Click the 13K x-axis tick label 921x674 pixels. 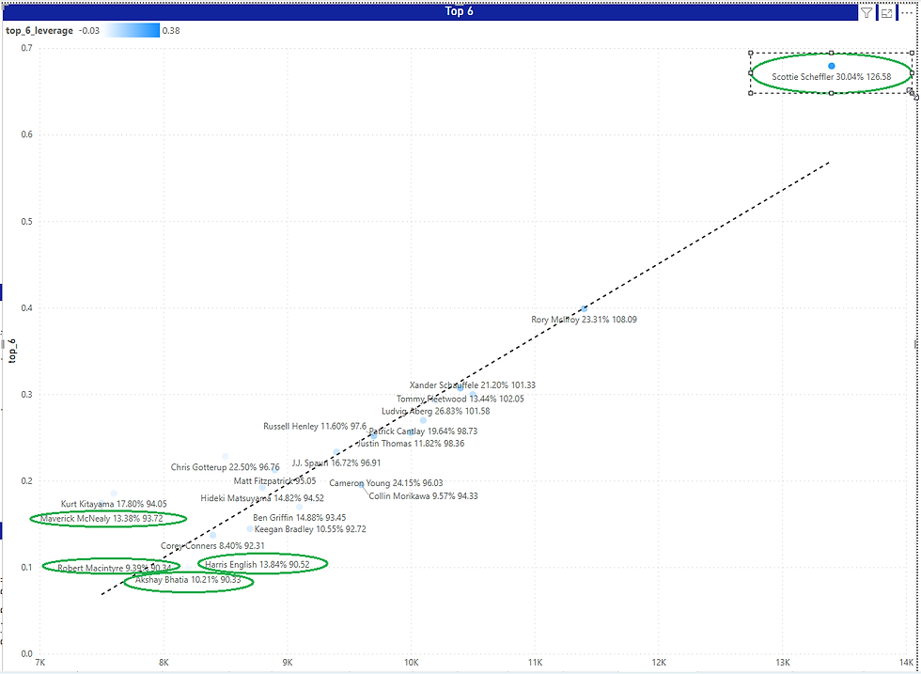(782, 663)
